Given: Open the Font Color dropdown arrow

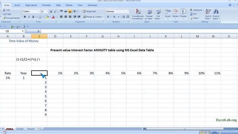Looking at the screenshot, I should 56,17.
